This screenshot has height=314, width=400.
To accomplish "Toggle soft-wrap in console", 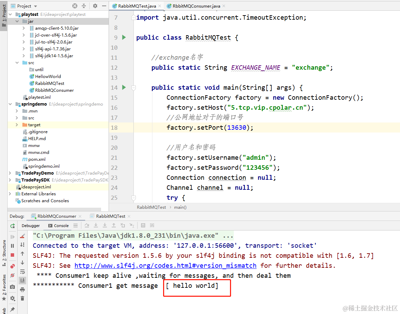I will point(22,271).
